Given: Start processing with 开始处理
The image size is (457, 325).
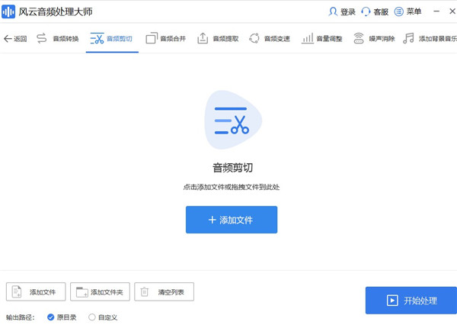Looking at the screenshot, I should coord(411,301).
